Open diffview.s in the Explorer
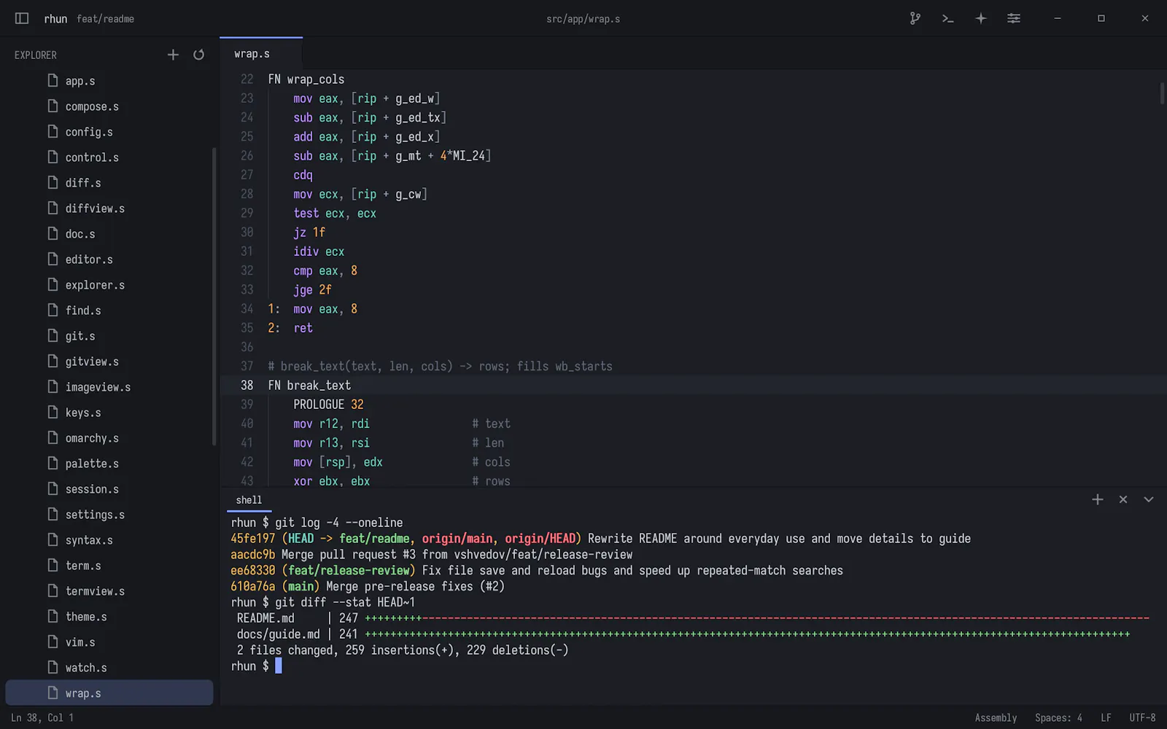Viewport: 1167px width, 729px height. point(109,208)
